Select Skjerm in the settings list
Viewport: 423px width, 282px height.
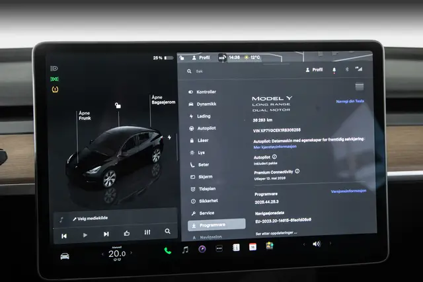(202, 177)
